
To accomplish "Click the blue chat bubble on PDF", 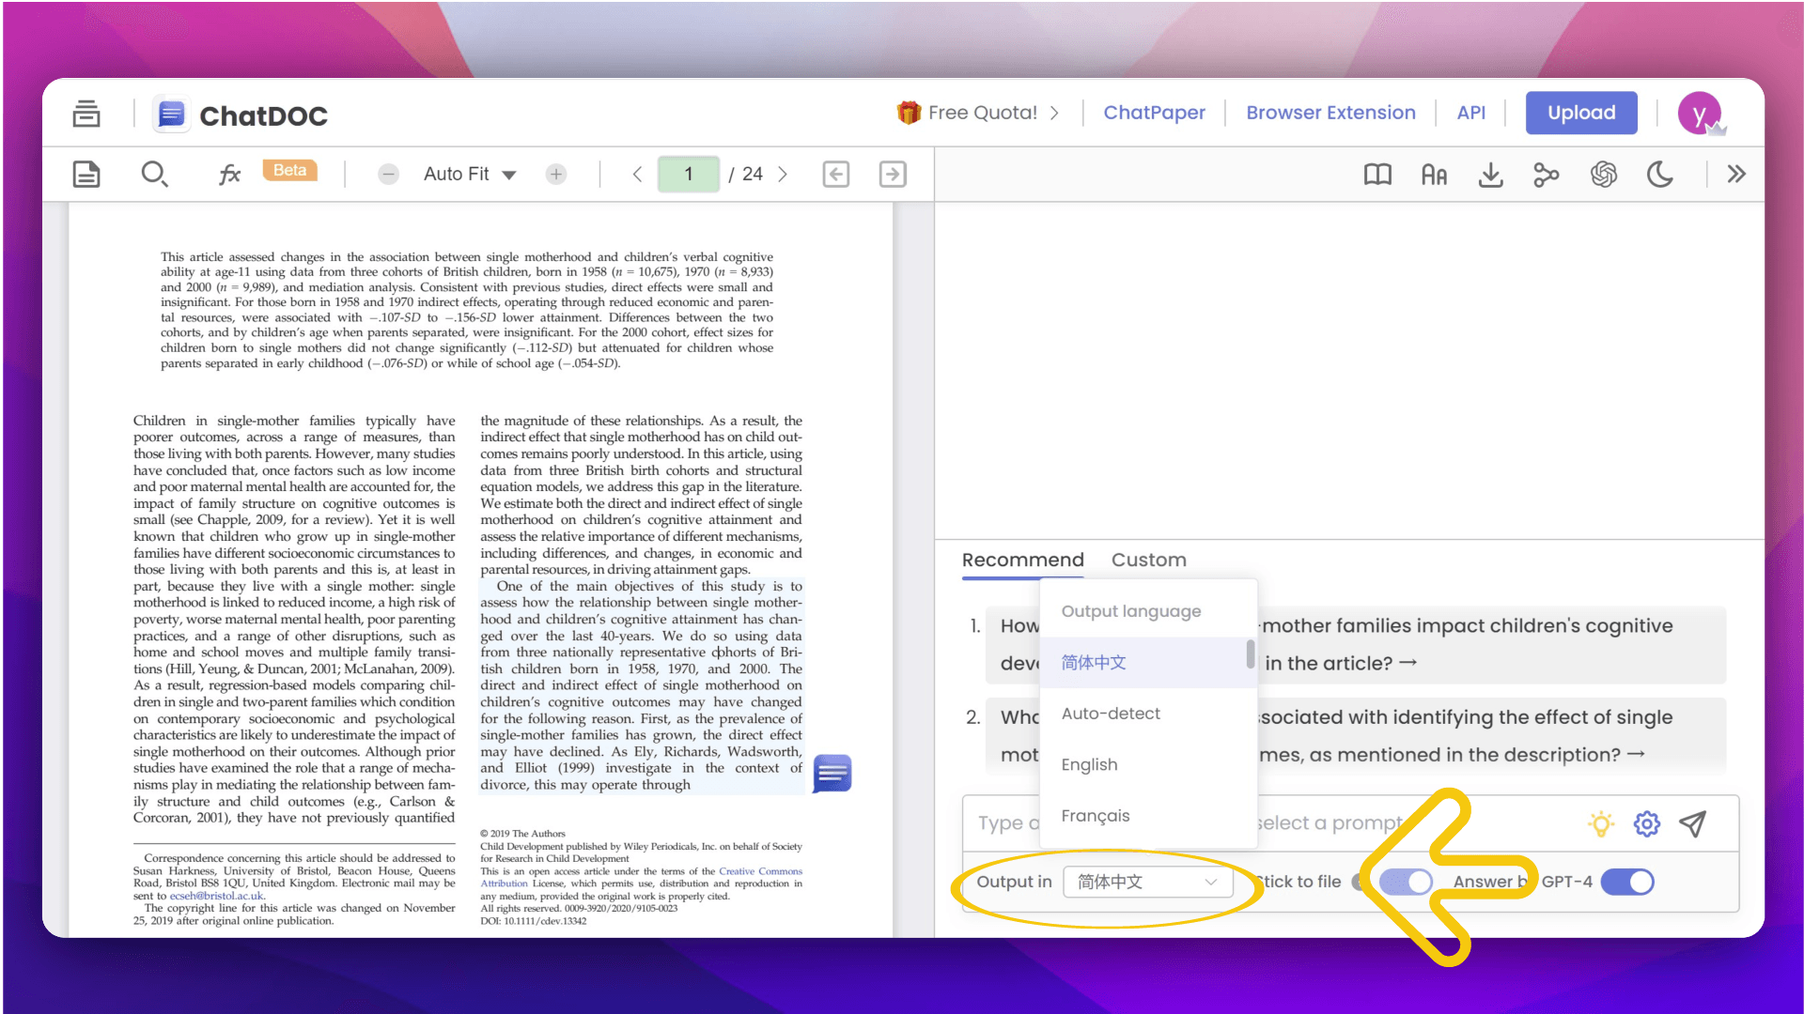I will [832, 774].
